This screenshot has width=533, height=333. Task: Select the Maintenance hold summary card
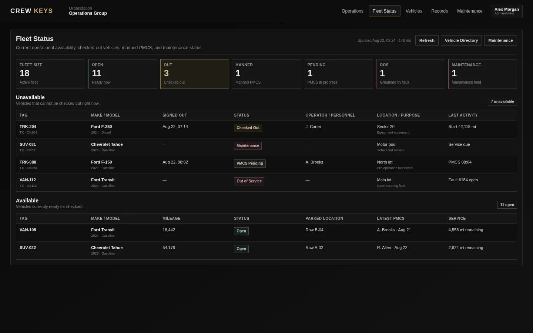pyautogui.click(x=482, y=74)
